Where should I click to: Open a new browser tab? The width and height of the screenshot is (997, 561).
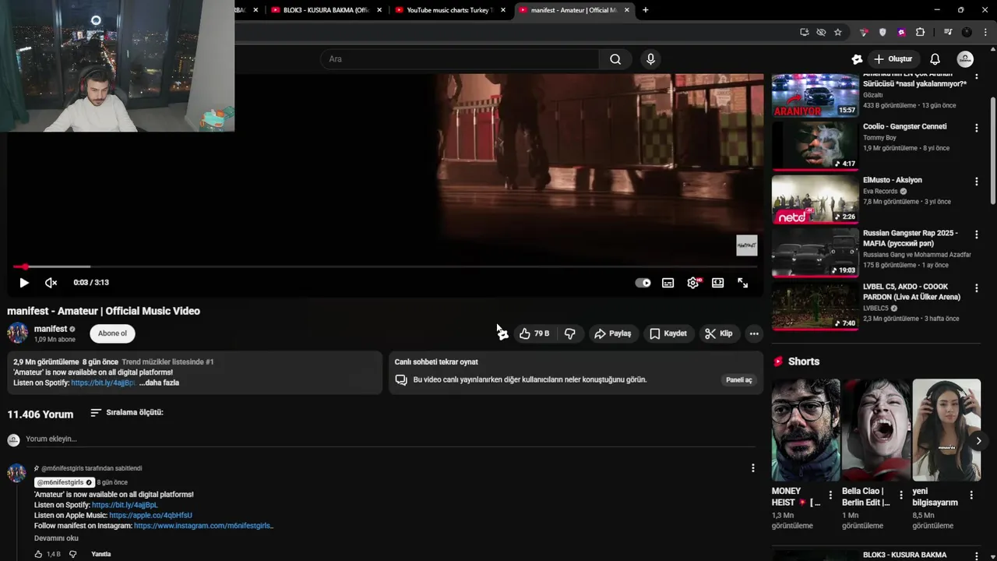click(x=645, y=10)
